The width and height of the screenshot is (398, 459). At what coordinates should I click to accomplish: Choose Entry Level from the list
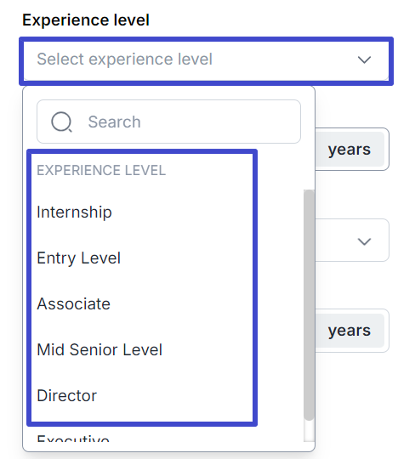(x=142, y=258)
